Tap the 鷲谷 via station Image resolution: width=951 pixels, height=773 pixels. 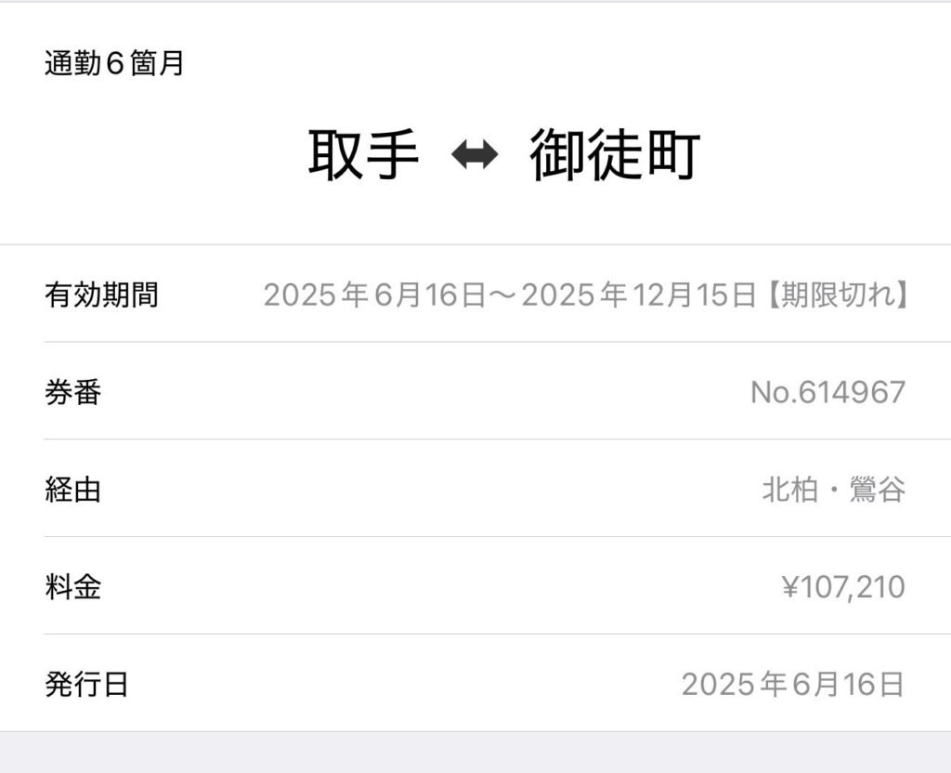(x=877, y=490)
